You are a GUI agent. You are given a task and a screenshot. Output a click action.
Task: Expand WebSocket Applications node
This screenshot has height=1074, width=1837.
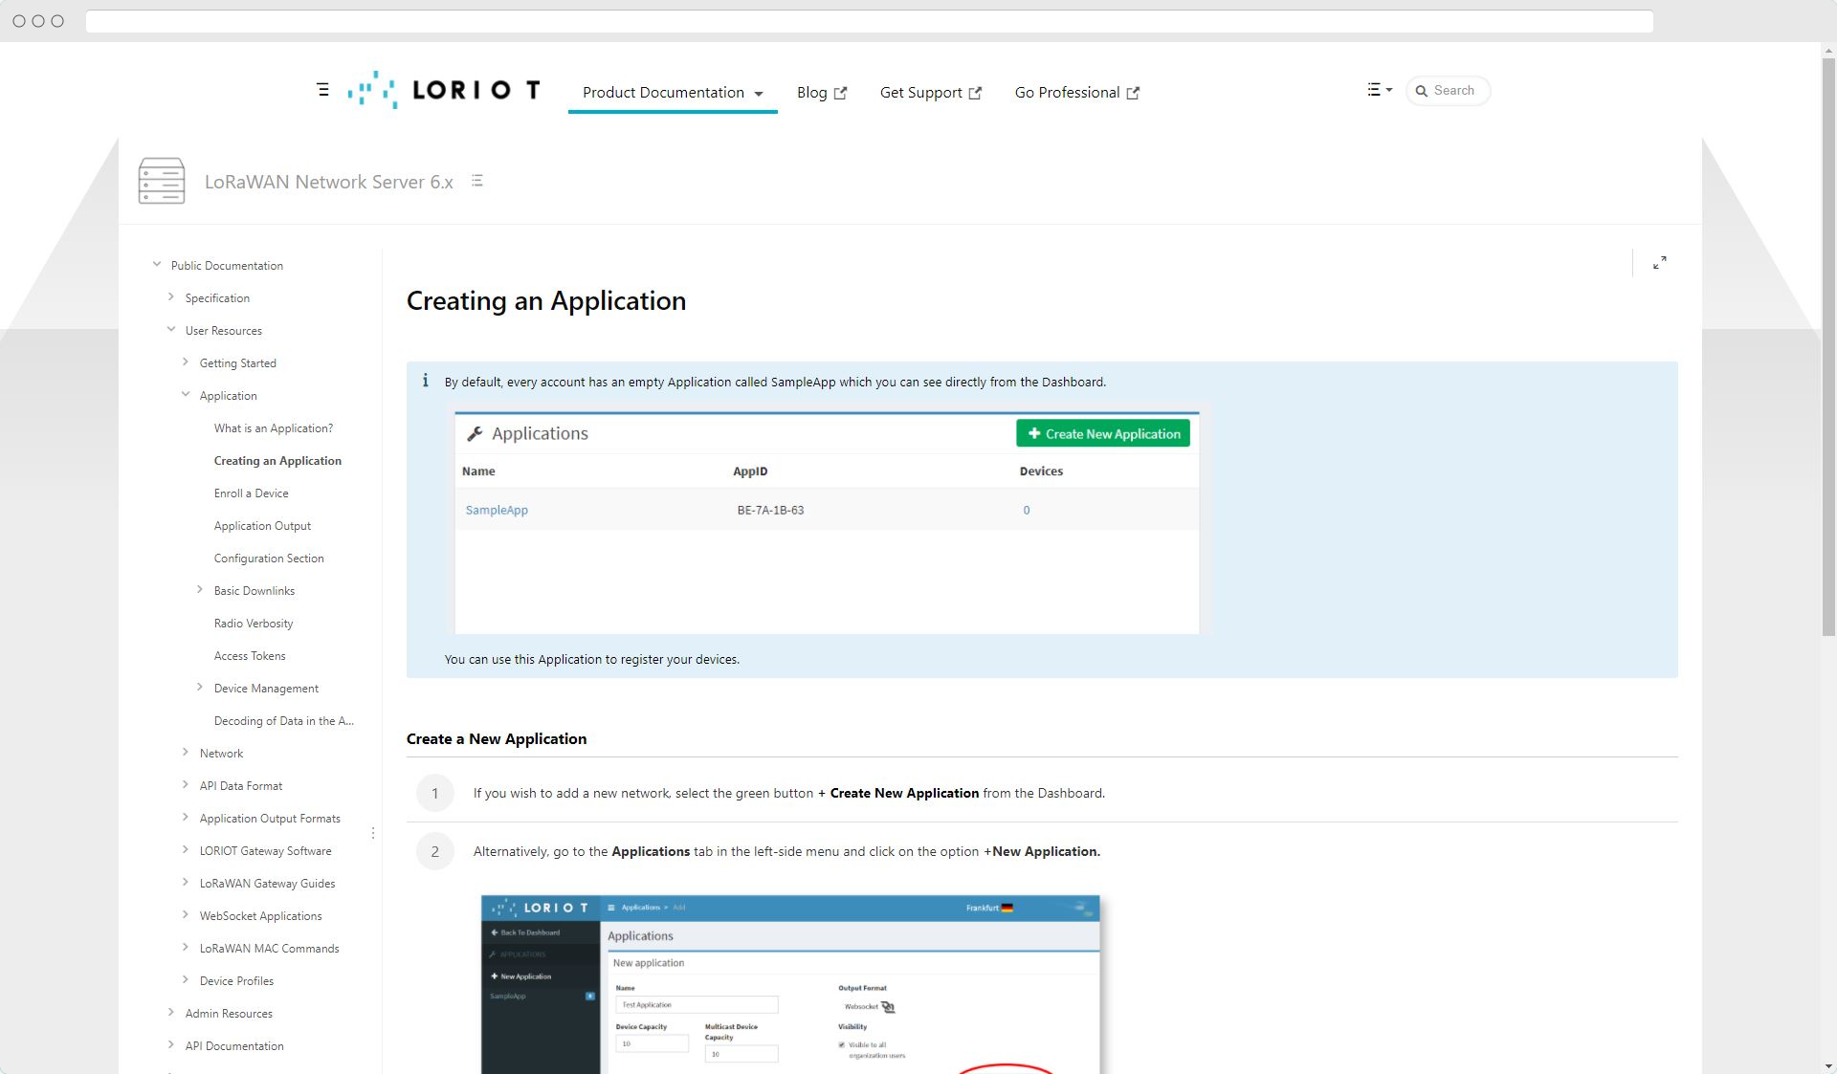(x=186, y=915)
